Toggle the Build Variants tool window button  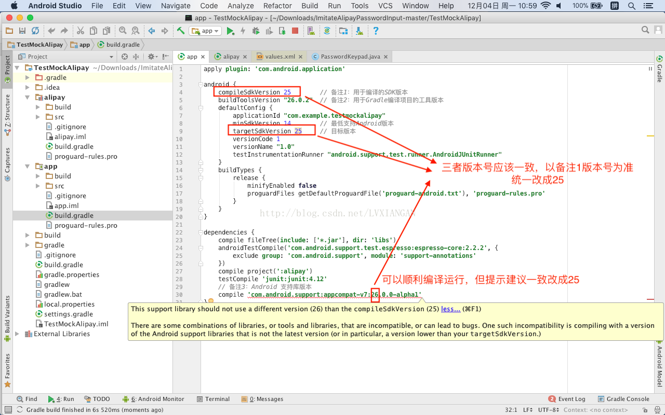coord(7,318)
